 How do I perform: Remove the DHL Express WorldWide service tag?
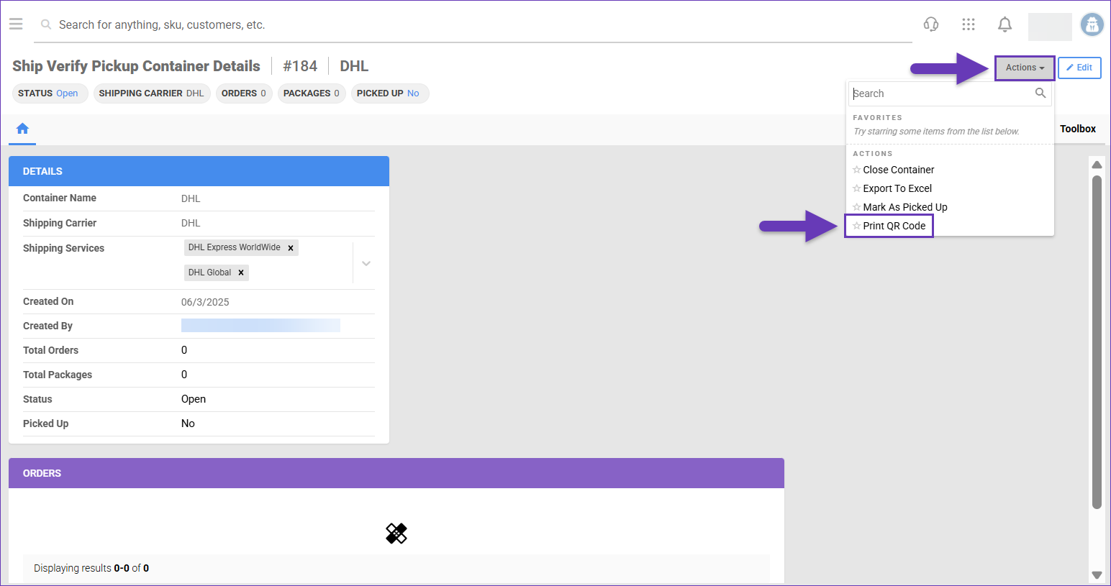[291, 248]
